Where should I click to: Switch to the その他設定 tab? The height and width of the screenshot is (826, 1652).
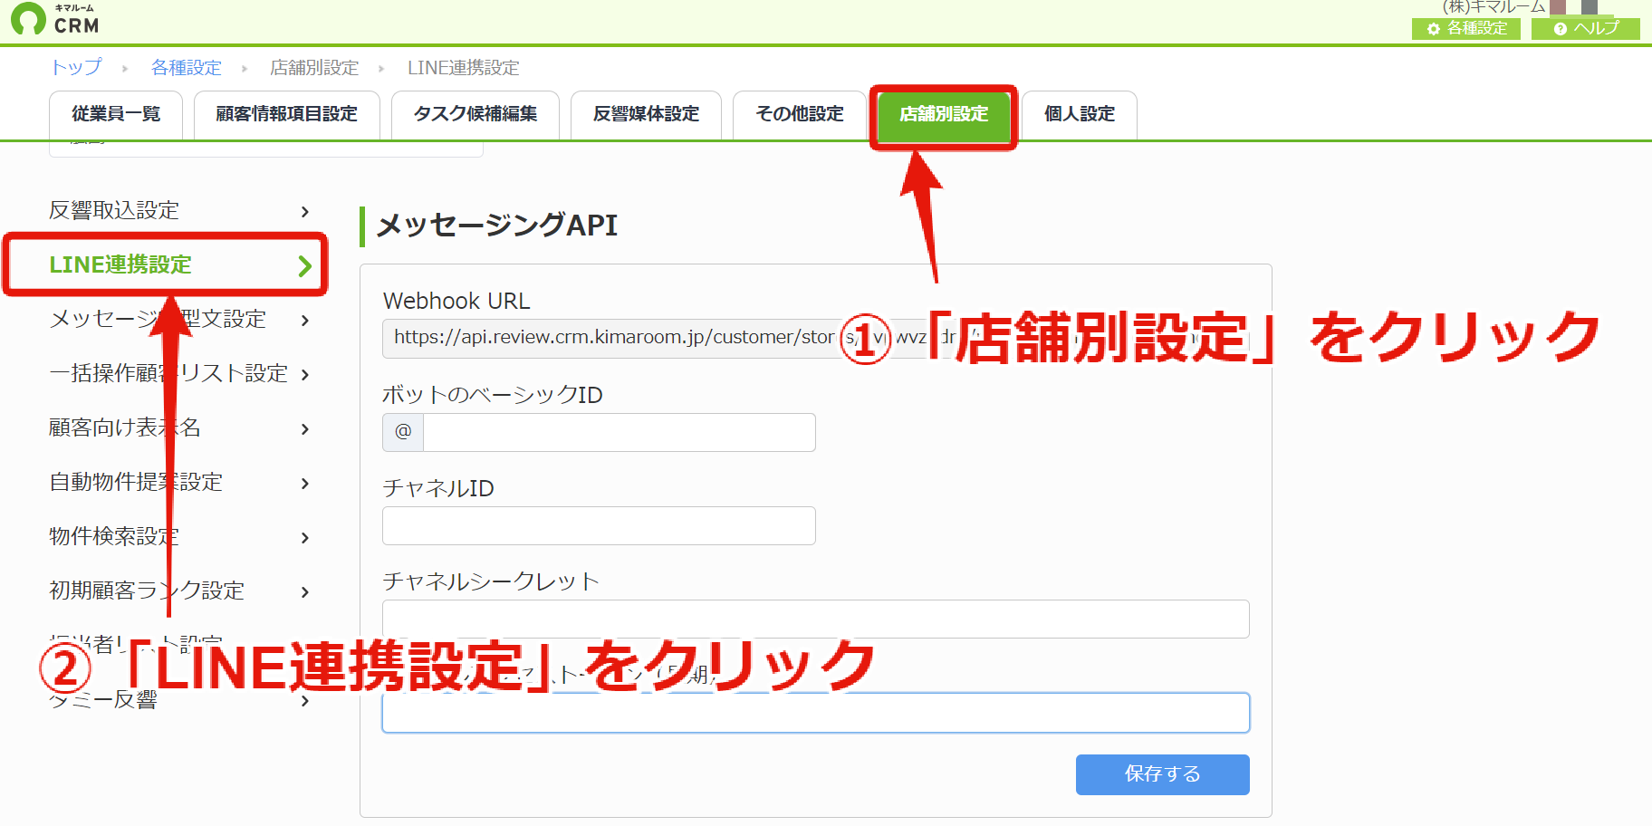click(800, 114)
